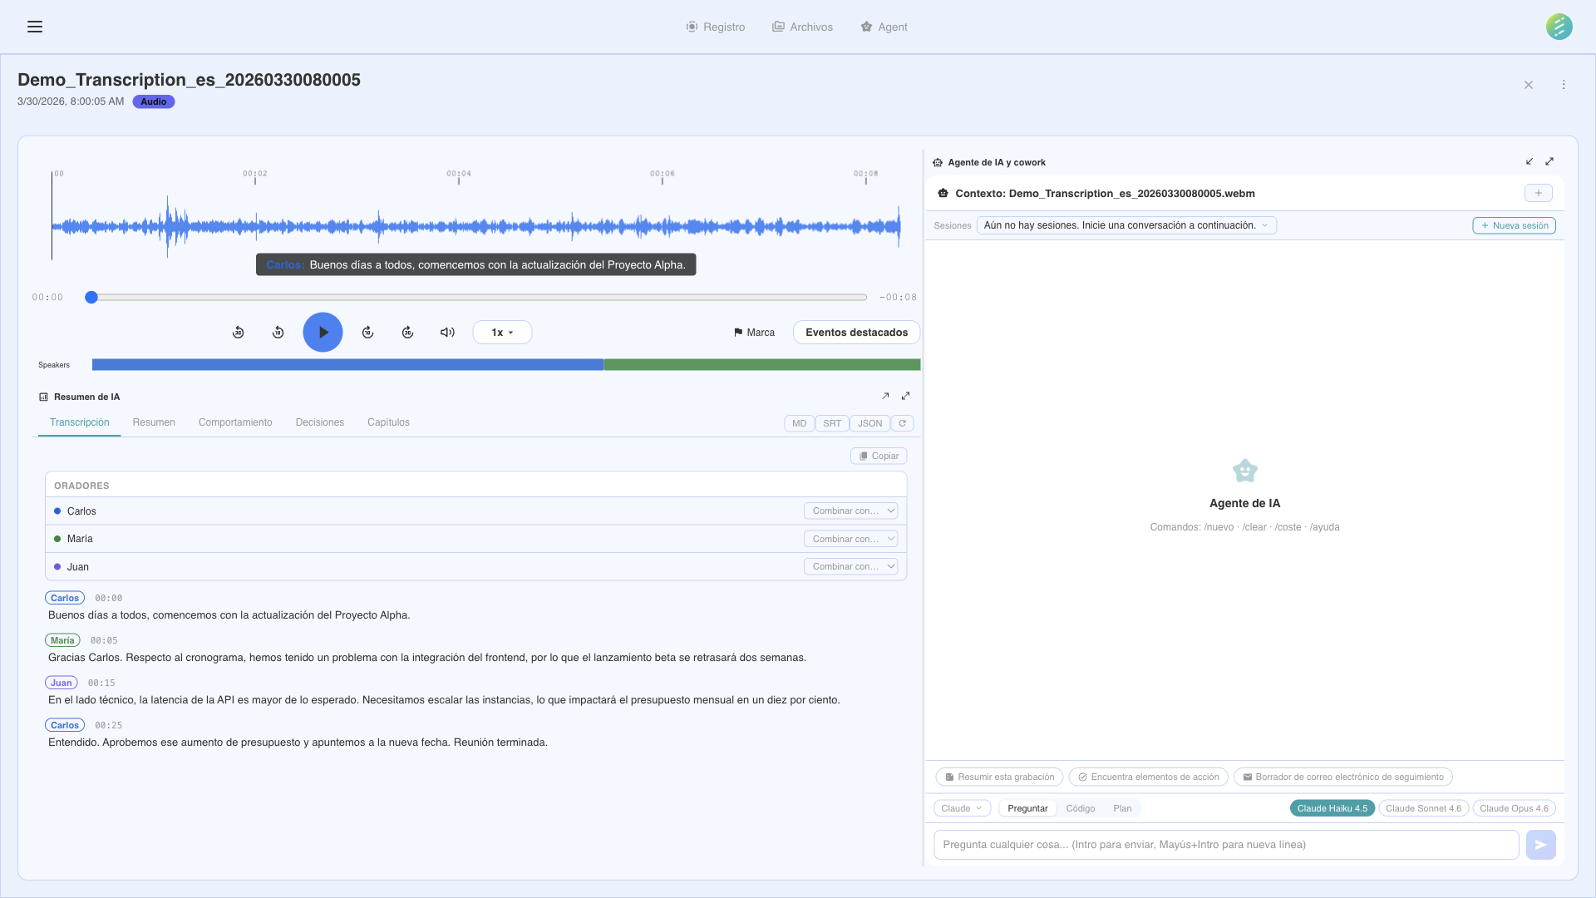Enable Plan mode for the agent

pyautogui.click(x=1123, y=807)
